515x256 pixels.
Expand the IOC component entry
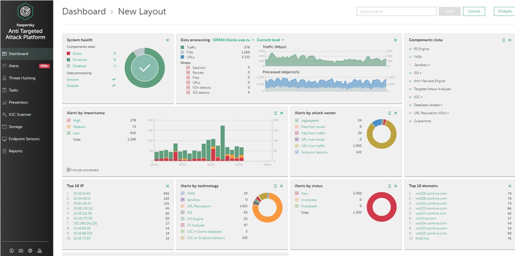[418, 97]
